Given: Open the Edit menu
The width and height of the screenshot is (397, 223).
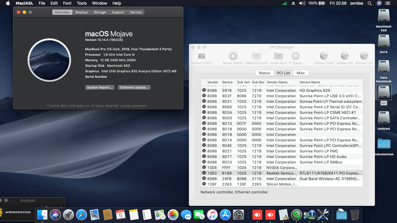Looking at the screenshot, I should point(54,3).
